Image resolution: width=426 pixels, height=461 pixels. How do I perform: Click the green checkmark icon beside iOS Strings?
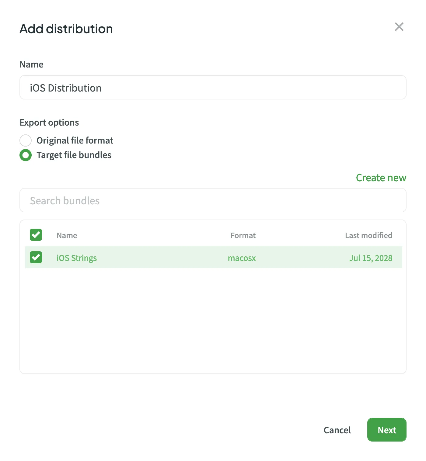[36, 257]
